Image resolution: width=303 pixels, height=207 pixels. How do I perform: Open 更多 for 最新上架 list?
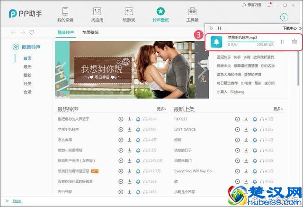coord(278,109)
